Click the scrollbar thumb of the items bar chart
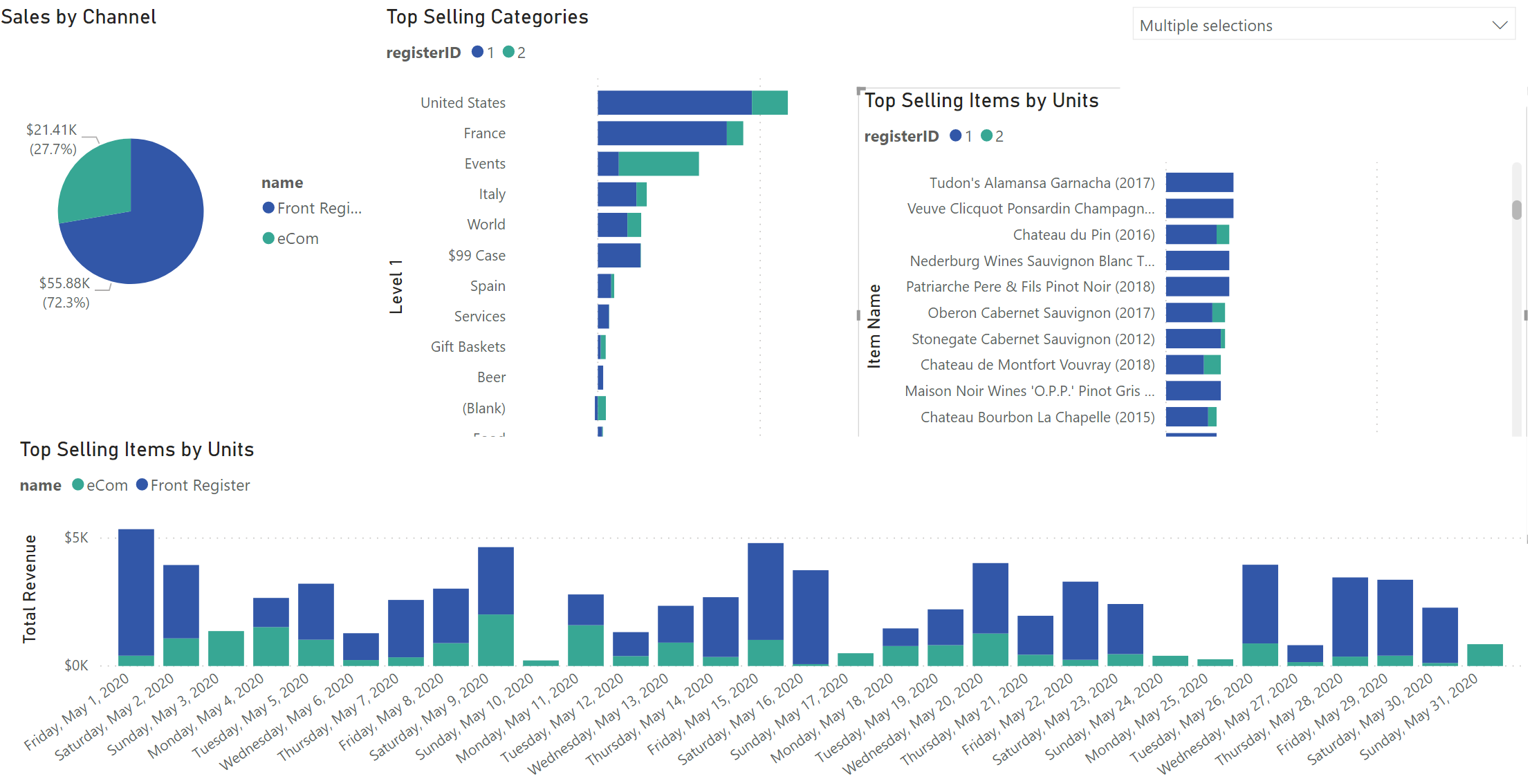 tap(1517, 209)
